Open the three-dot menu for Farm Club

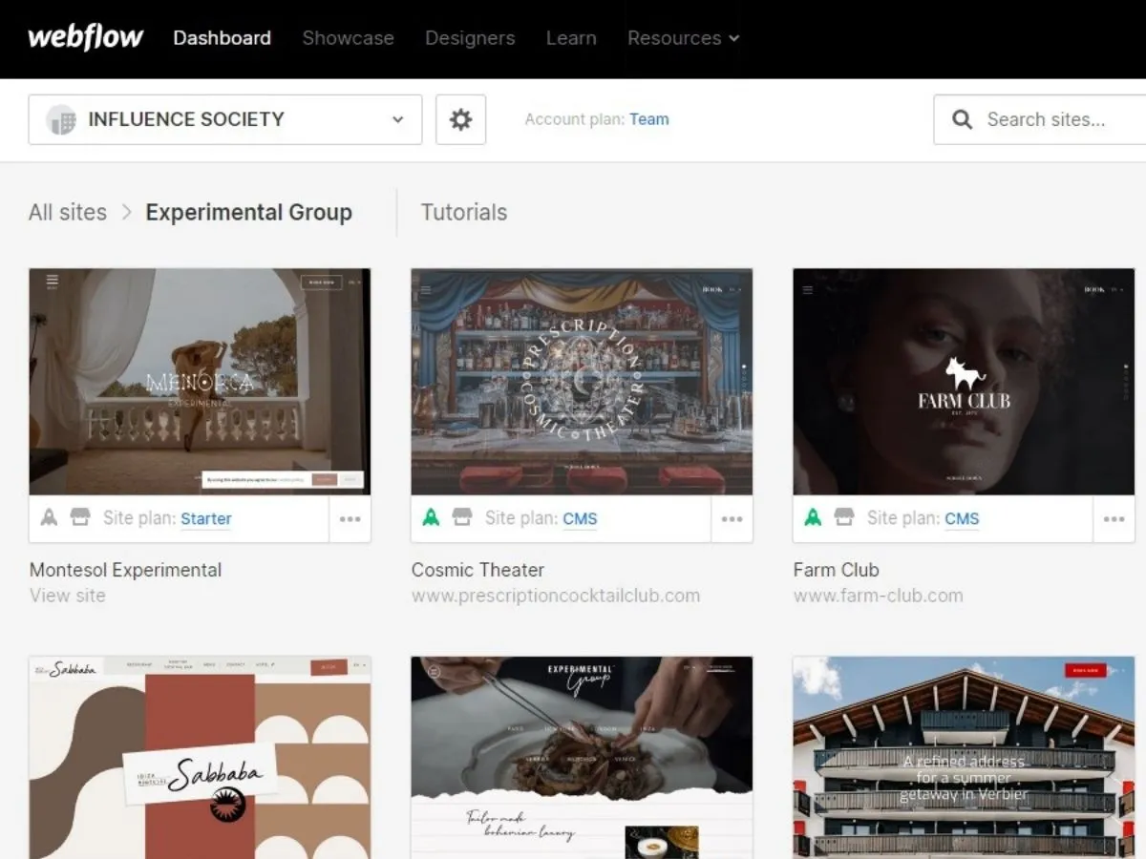pyautogui.click(x=1114, y=519)
